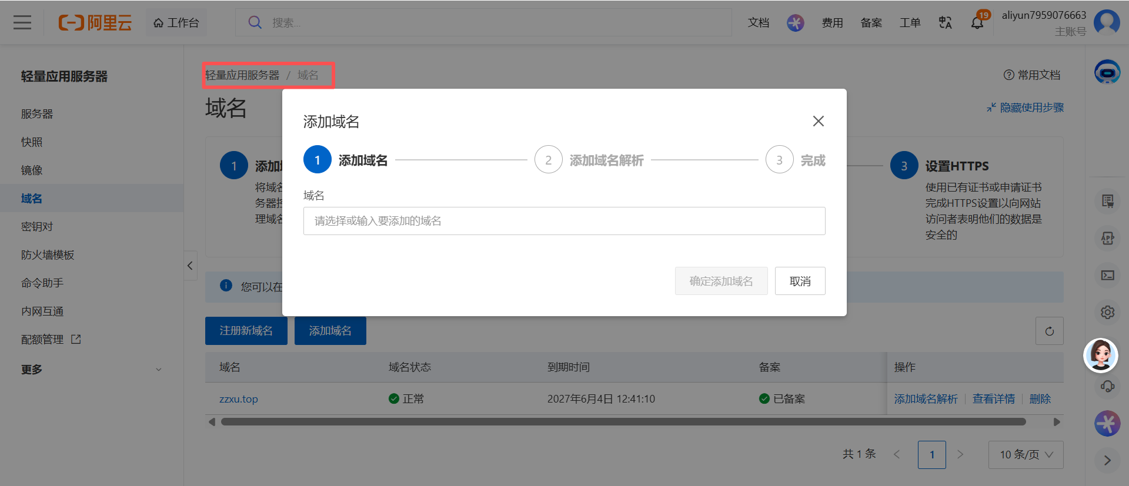Switch language with the translate icon
Screen dimensions: 1129x486
click(945, 22)
